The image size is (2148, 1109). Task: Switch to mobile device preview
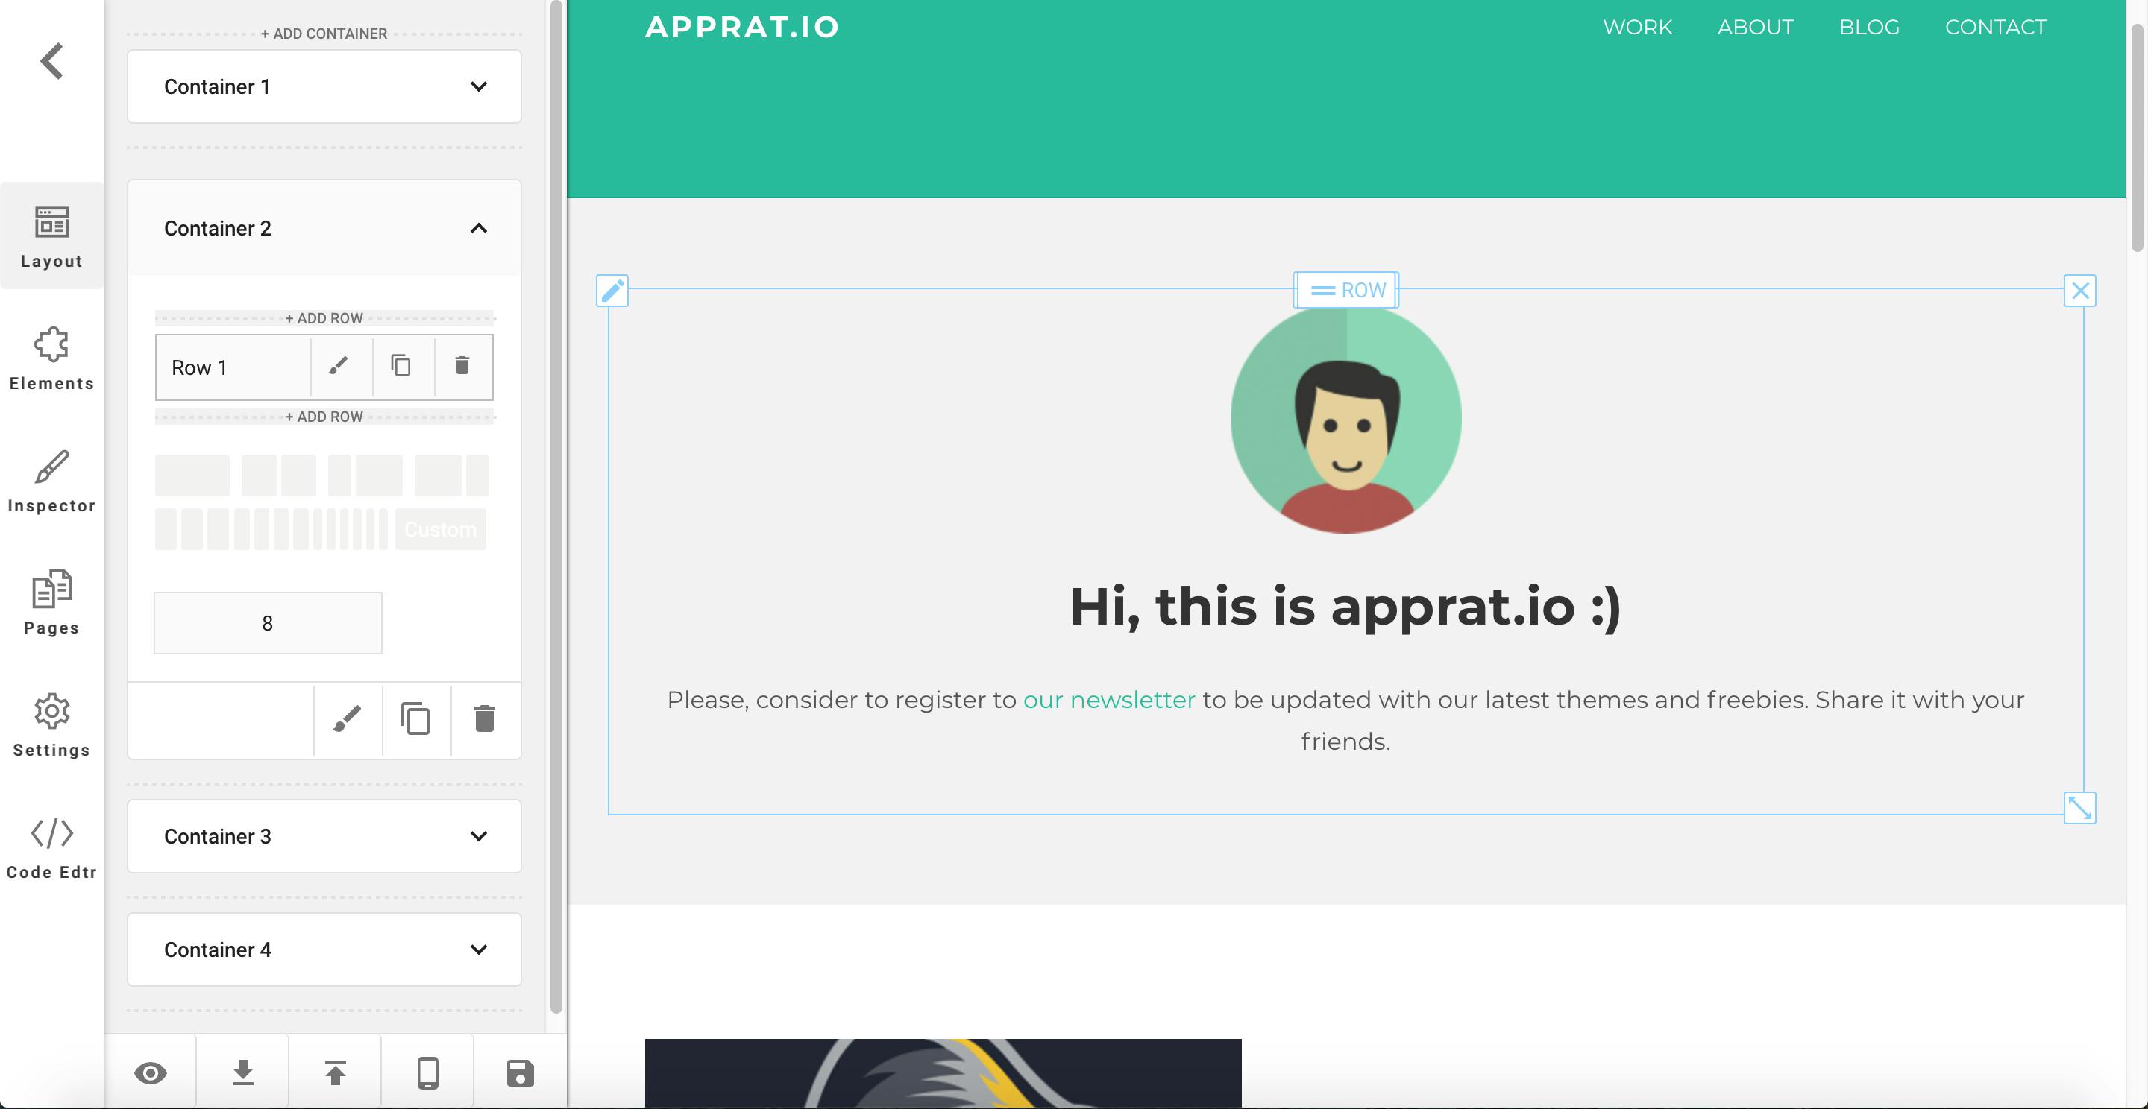coord(428,1073)
